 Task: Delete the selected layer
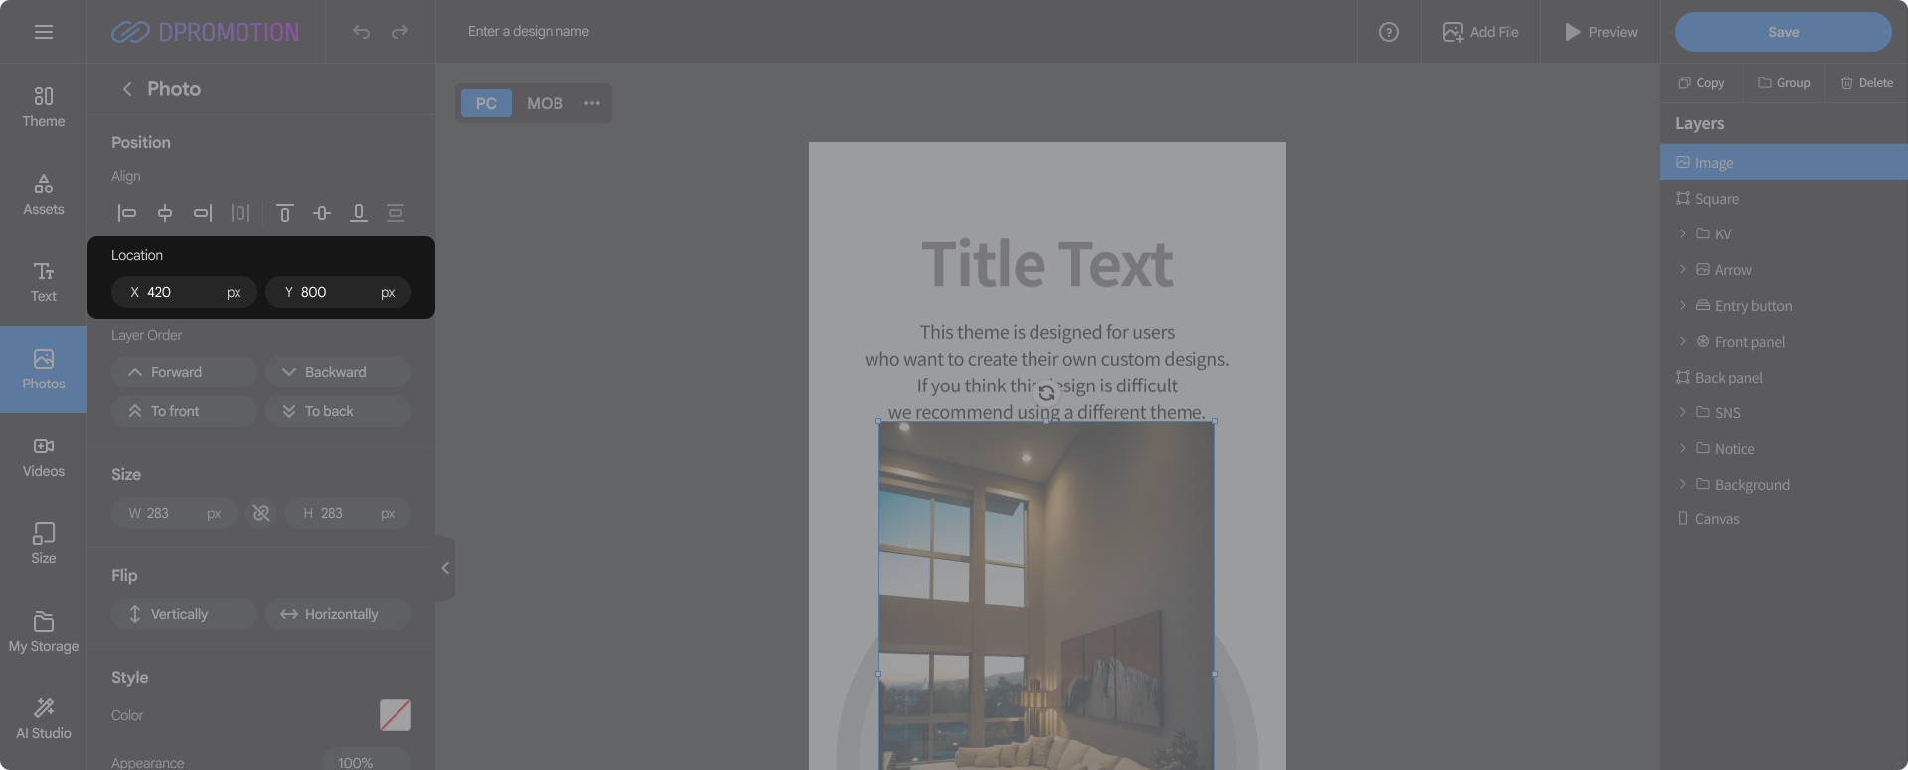point(1867,83)
